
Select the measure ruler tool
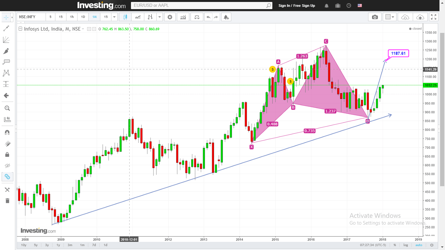(x=7, y=119)
